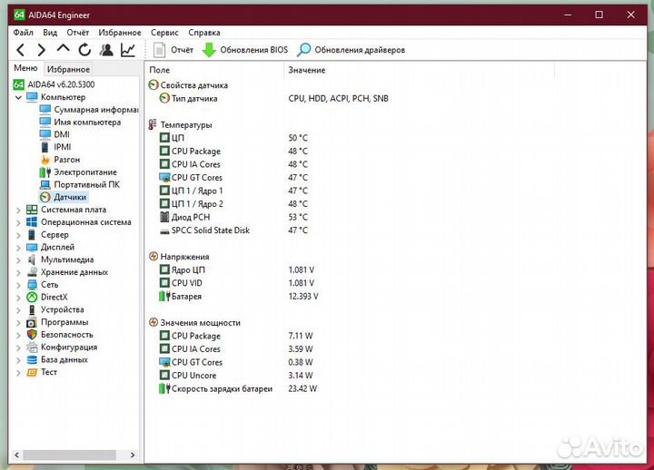Image resolution: width=654 pixels, height=470 pixels.
Task: Click the Батарея battery icon in voltages
Action: click(x=164, y=297)
